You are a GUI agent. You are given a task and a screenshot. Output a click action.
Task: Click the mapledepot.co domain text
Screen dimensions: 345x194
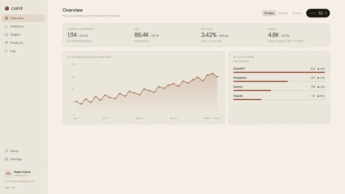[21, 175]
